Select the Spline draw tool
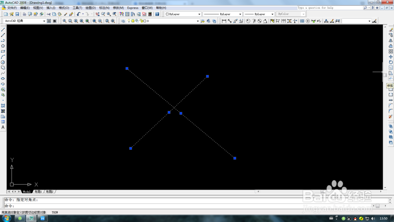This screenshot has width=394, height=222. [3, 73]
